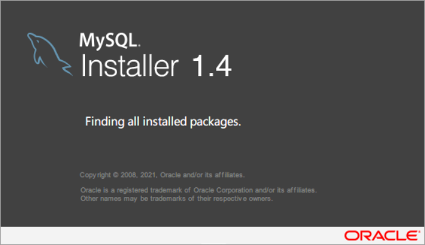The image size is (425, 245).
Task: Click the word Installer in title
Action: tap(129, 66)
